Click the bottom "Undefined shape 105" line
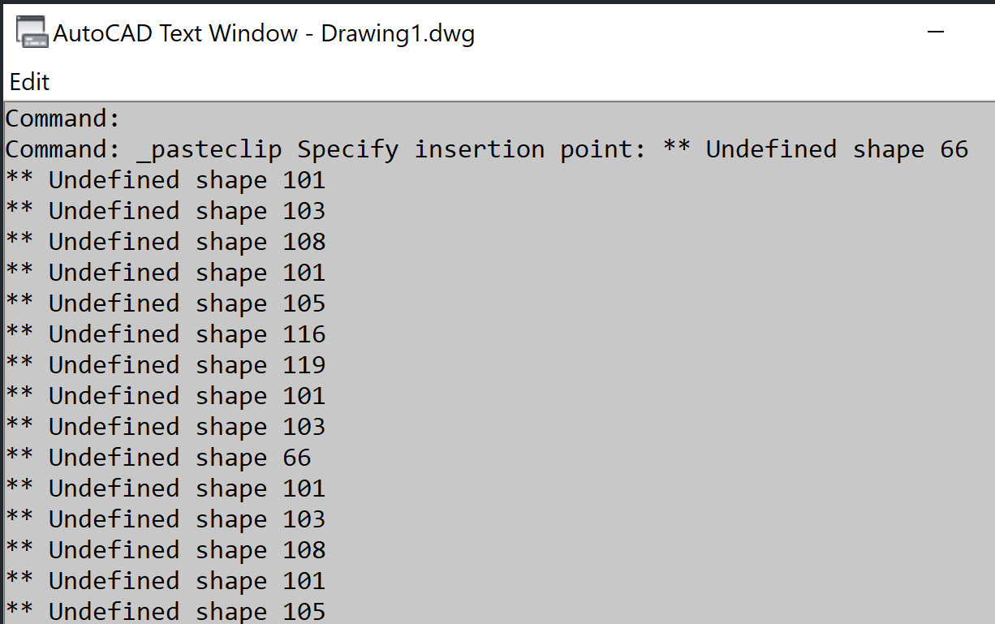 coord(166,610)
